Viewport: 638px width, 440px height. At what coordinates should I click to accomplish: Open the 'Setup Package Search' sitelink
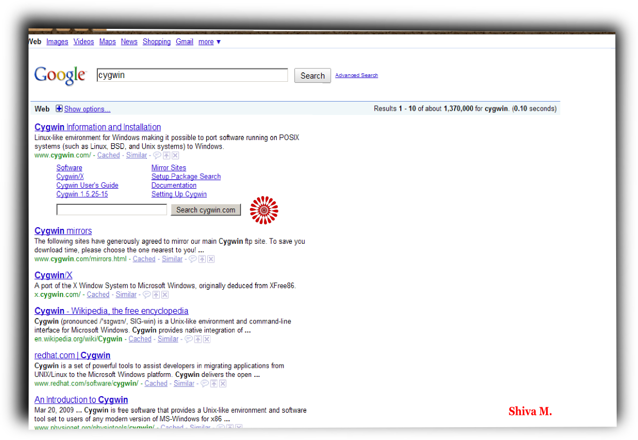click(x=186, y=176)
